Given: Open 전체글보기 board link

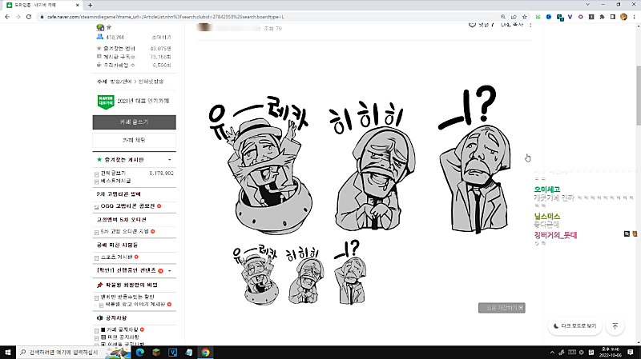Looking at the screenshot, I should 113,173.
